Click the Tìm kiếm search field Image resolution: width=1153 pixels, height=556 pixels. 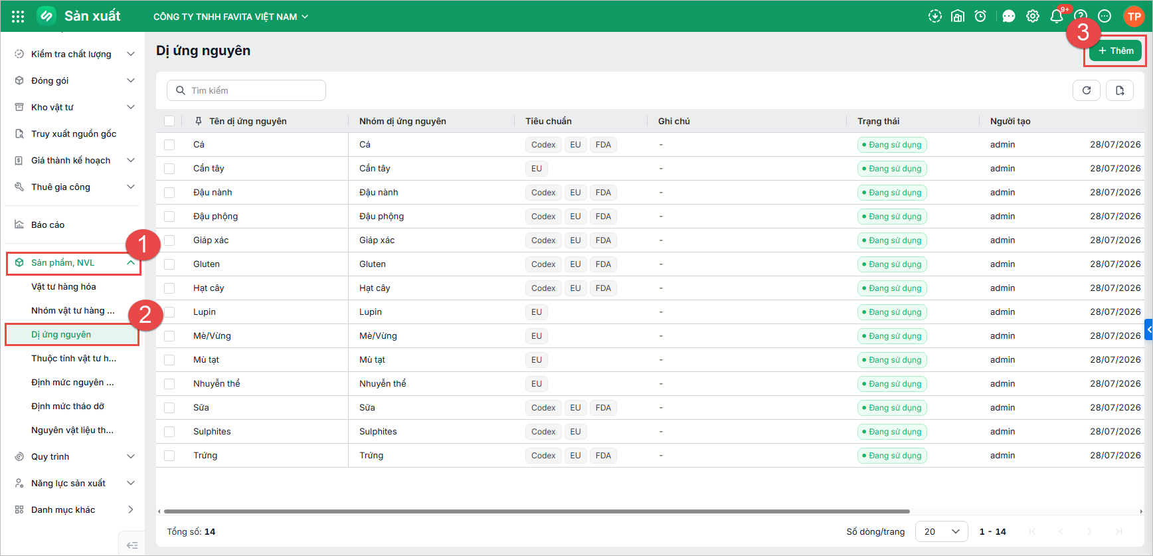246,90
